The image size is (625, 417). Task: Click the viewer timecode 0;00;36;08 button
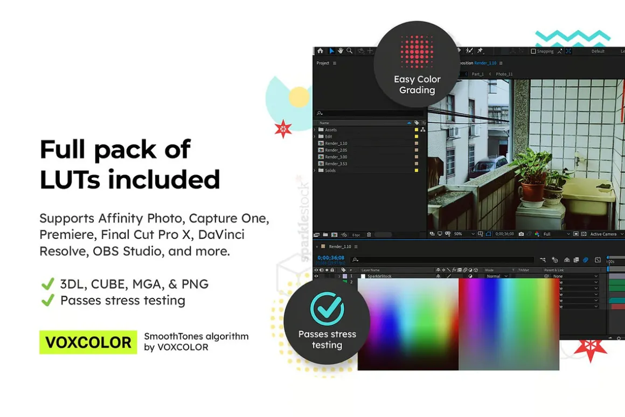(x=505, y=234)
